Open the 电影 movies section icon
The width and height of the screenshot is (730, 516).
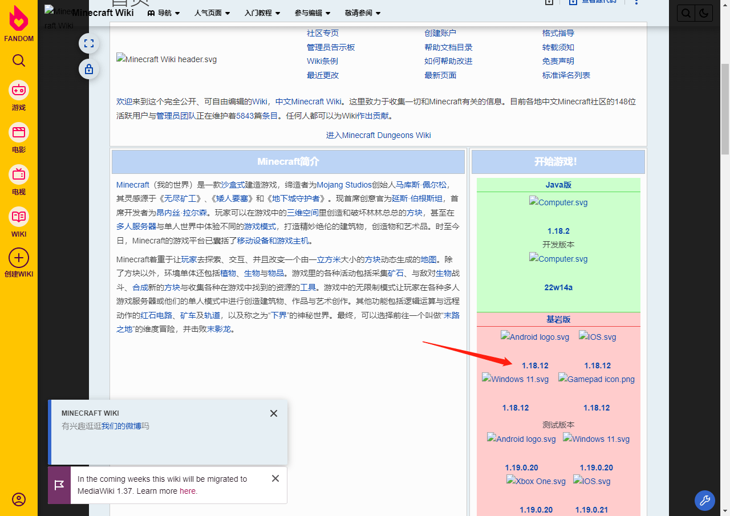coord(19,132)
